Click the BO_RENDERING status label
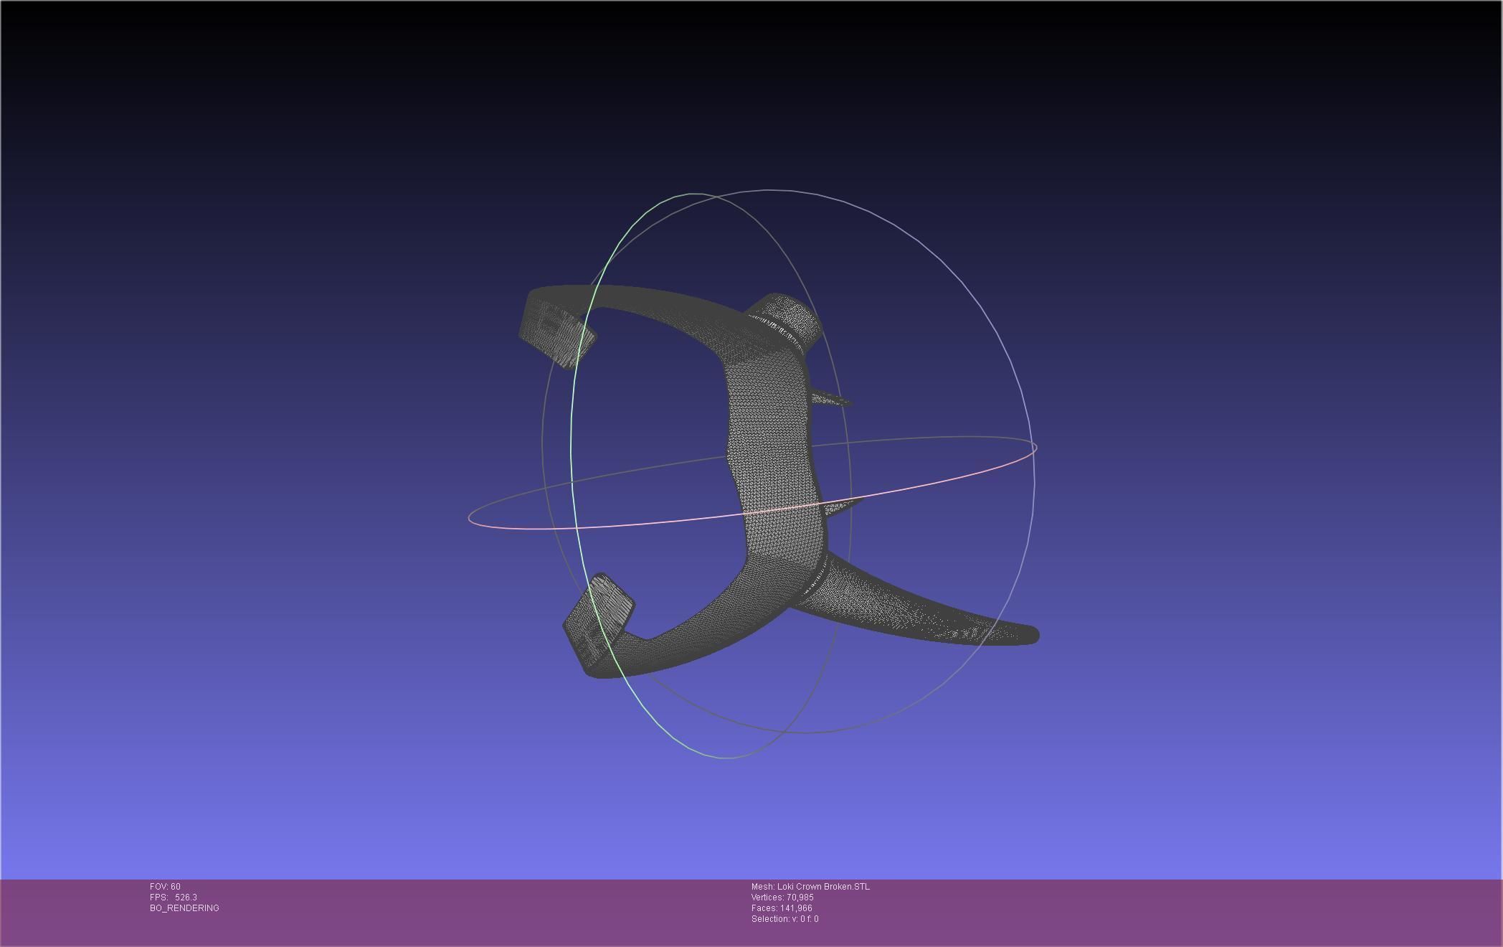This screenshot has width=1503, height=947. tap(184, 908)
